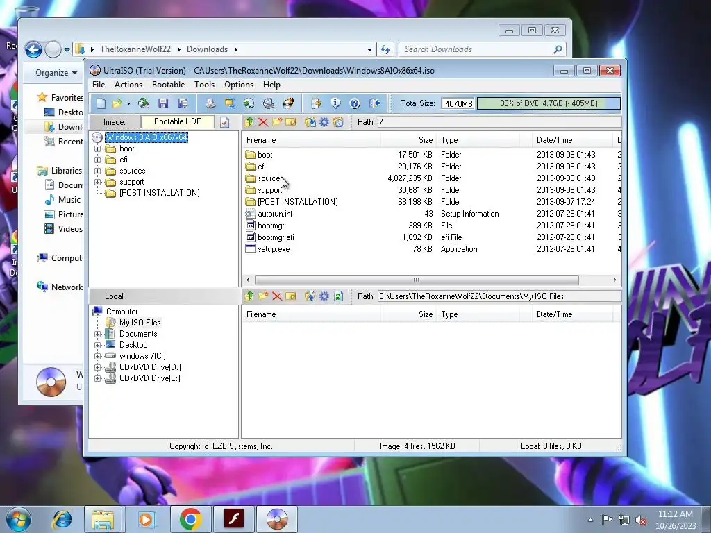Click the red X delete icon in image pane
711x533 pixels.
pos(263,122)
